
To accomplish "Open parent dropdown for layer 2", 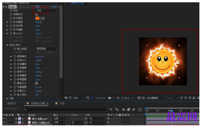I will (97, 122).
